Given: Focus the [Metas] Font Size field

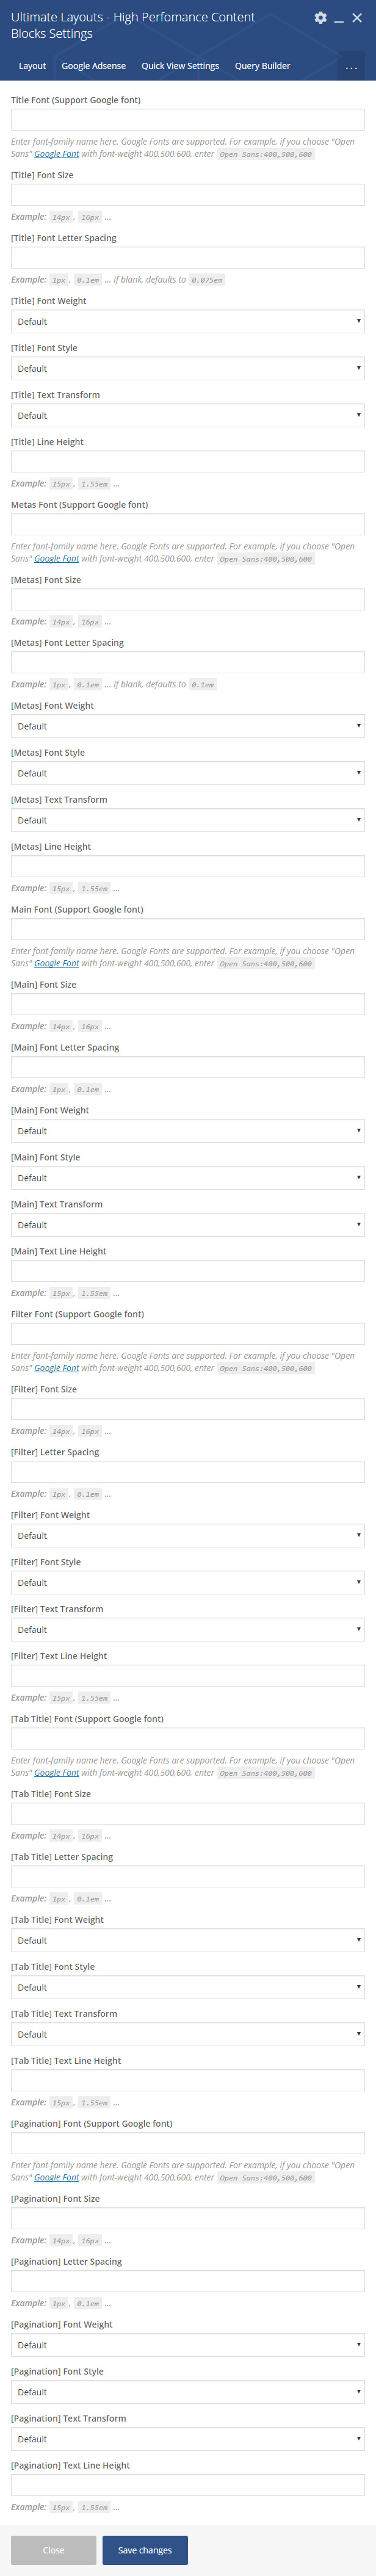Looking at the screenshot, I should pyautogui.click(x=187, y=599).
